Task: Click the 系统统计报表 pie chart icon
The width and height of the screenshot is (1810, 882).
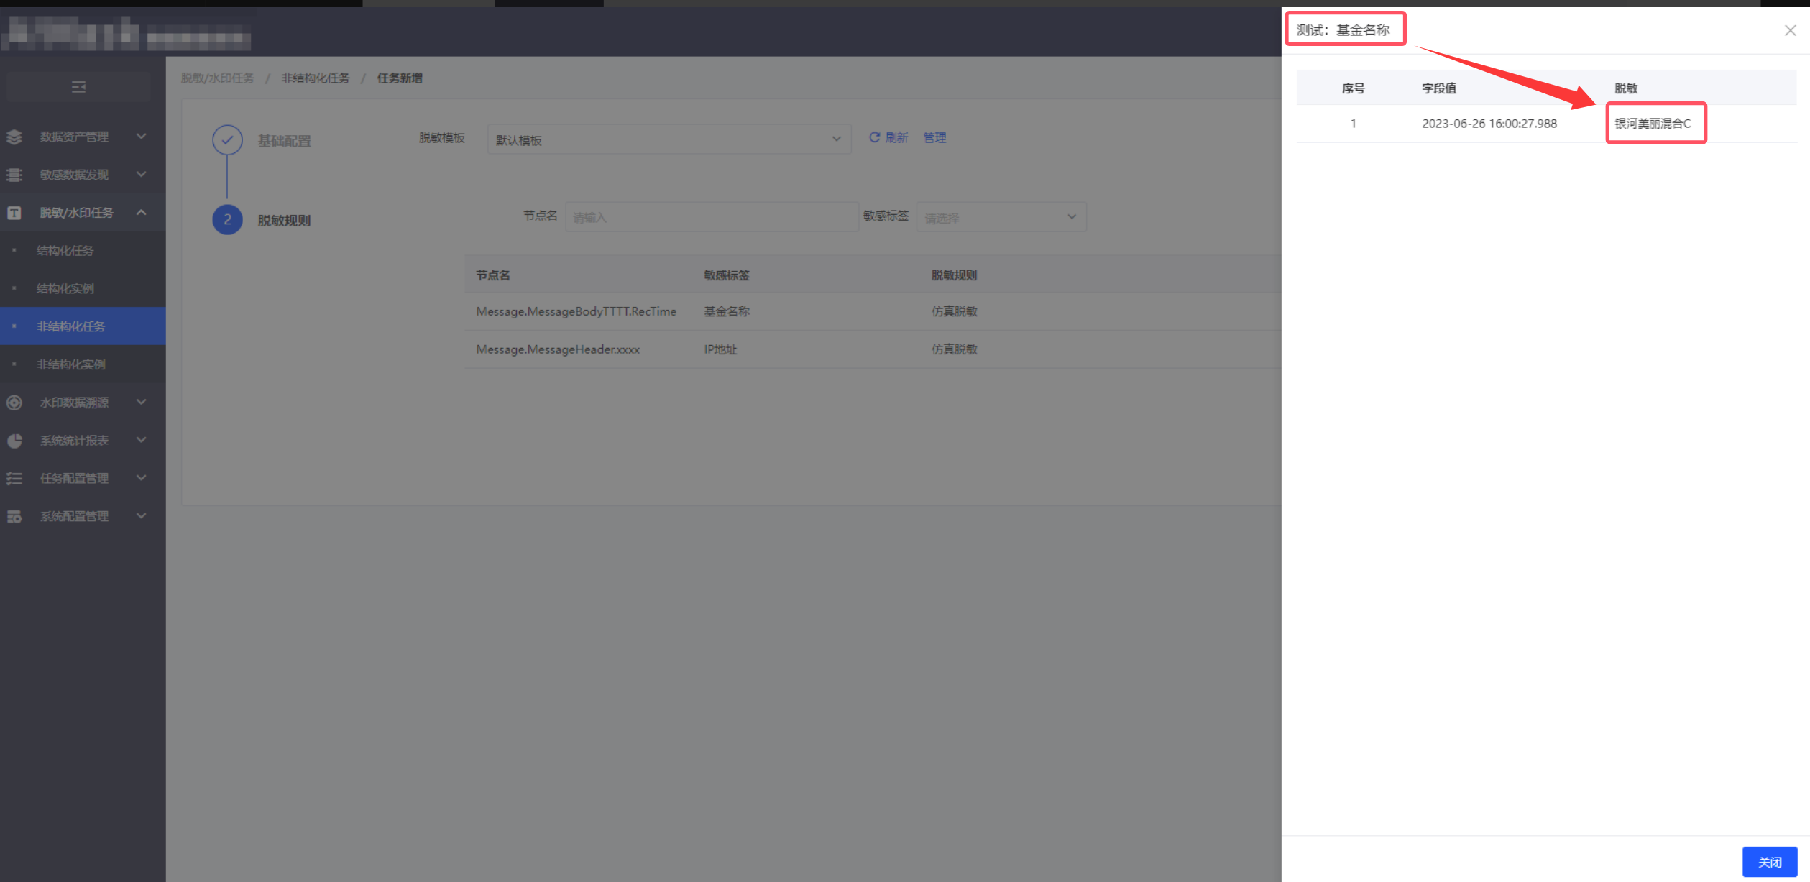Action: pos(14,441)
